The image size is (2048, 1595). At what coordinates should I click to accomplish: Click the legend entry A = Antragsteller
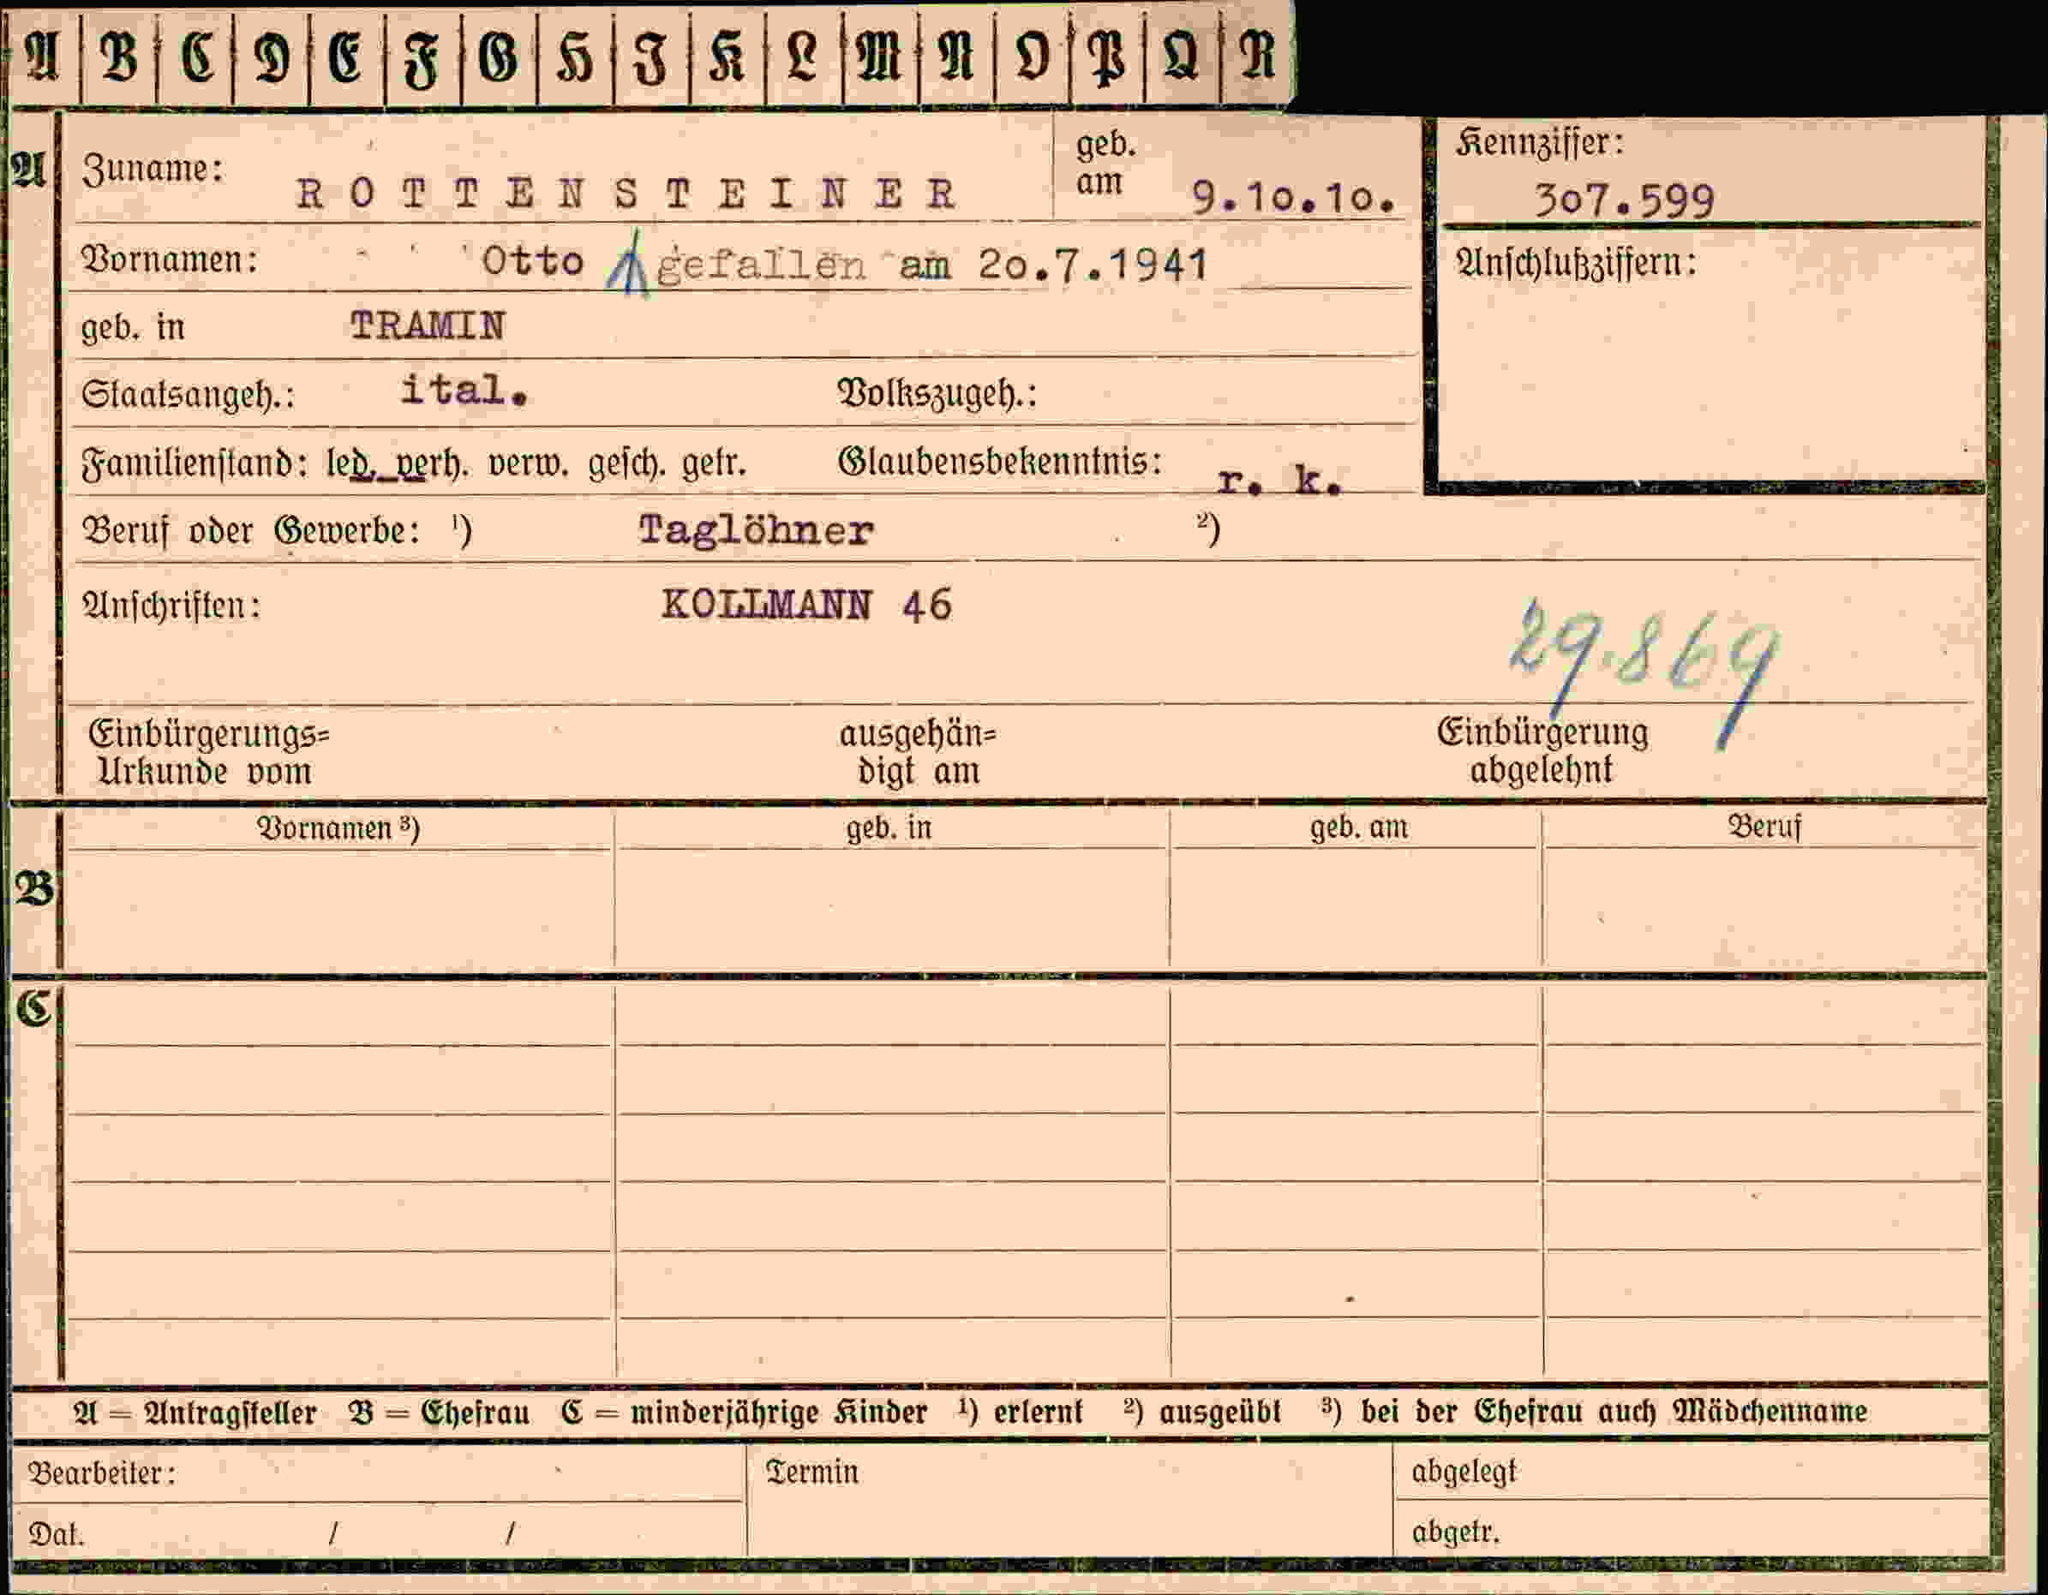[x=195, y=1413]
